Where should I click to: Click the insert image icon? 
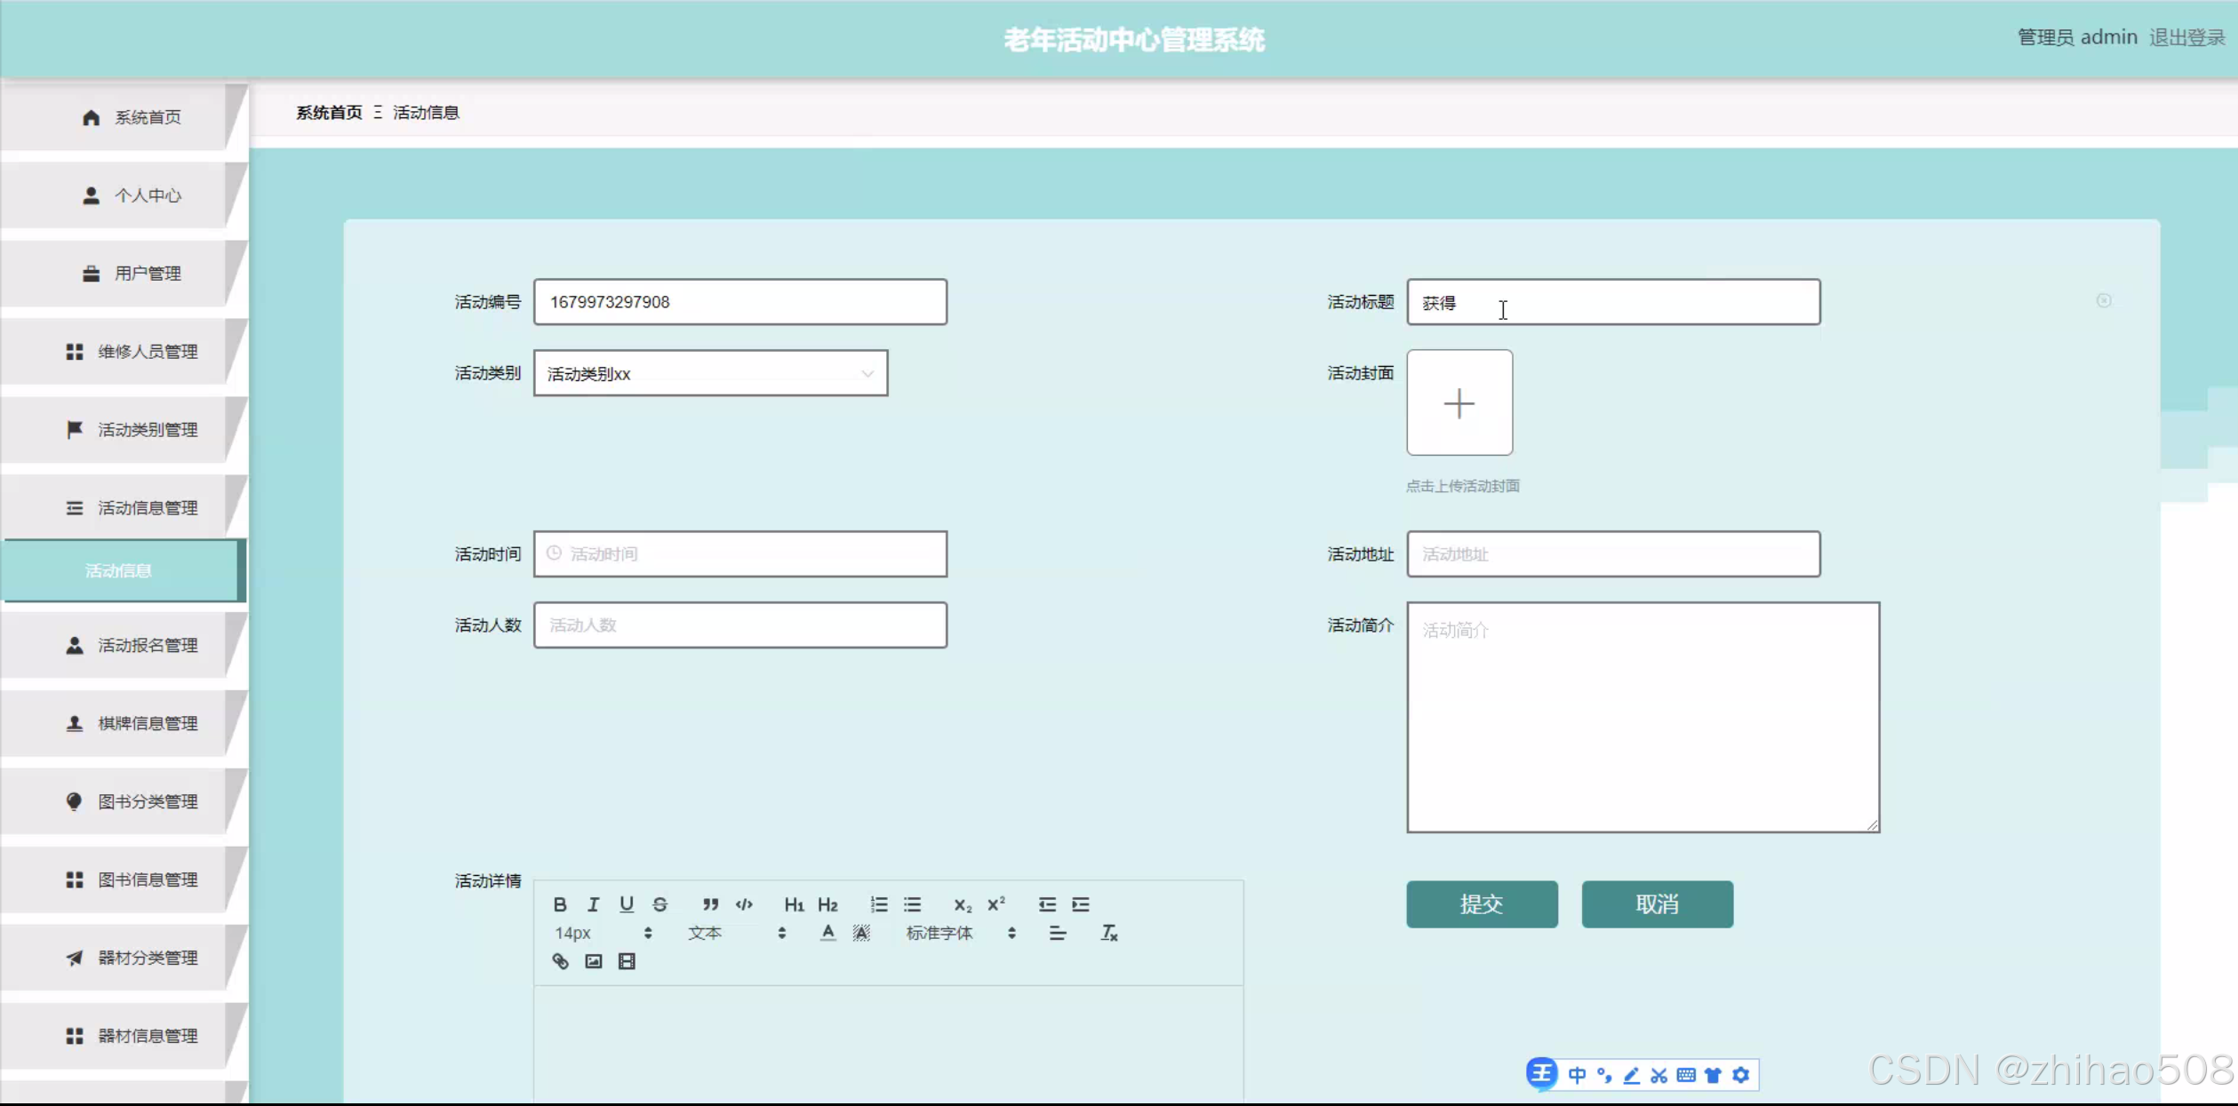tap(594, 961)
